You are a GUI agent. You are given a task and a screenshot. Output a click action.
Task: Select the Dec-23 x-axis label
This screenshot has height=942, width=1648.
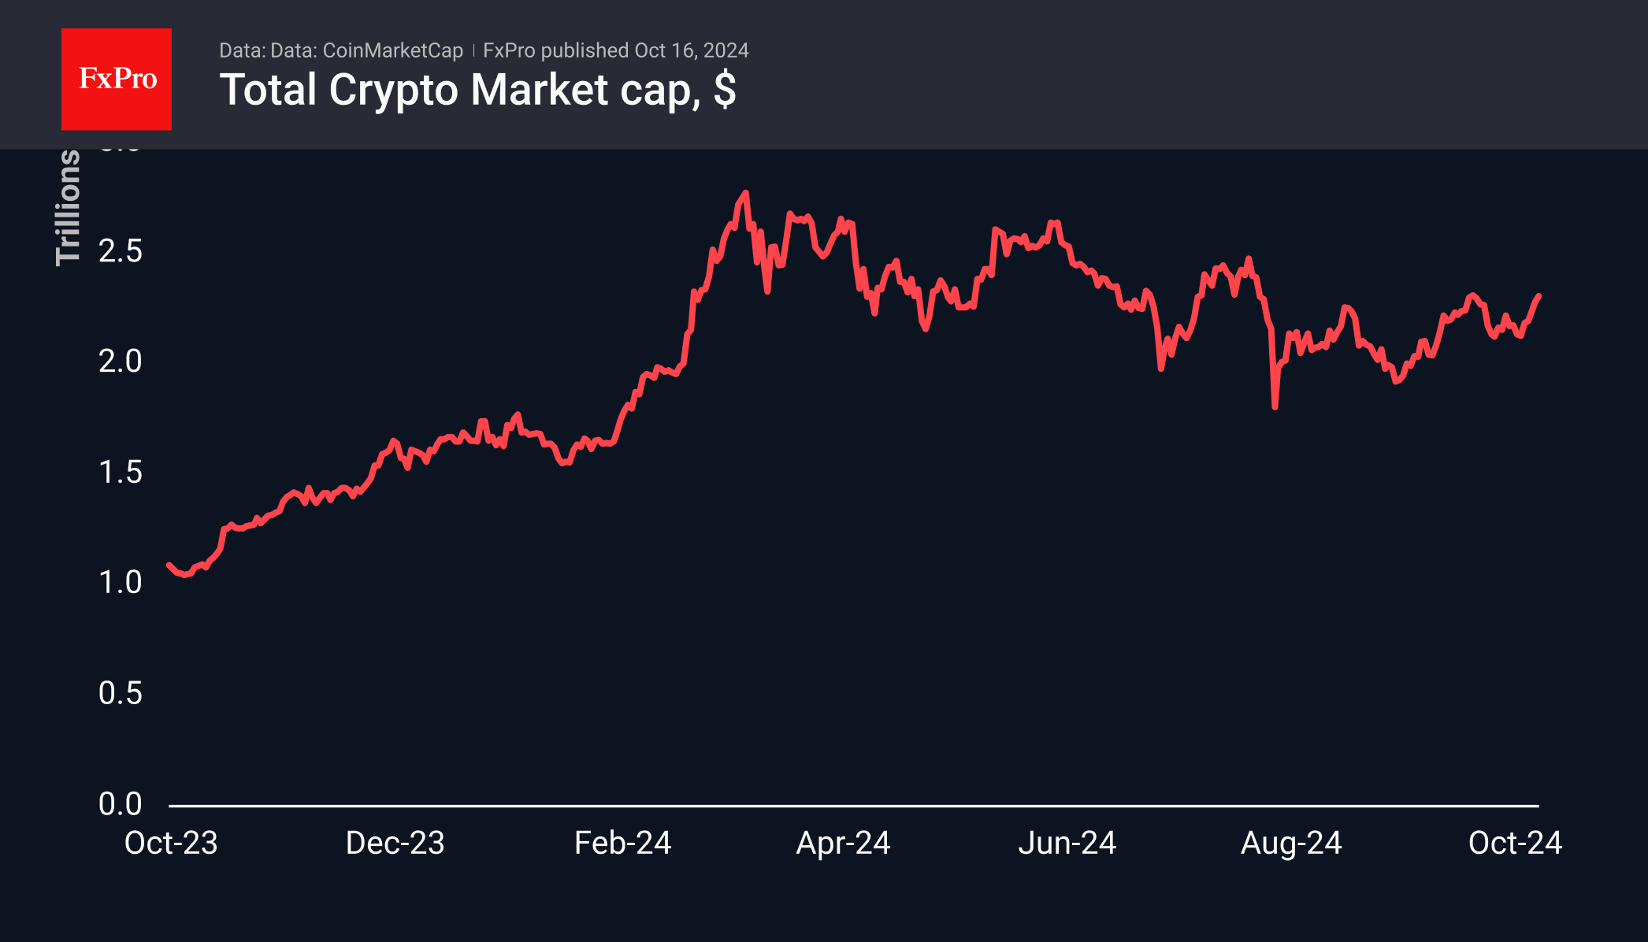395,844
